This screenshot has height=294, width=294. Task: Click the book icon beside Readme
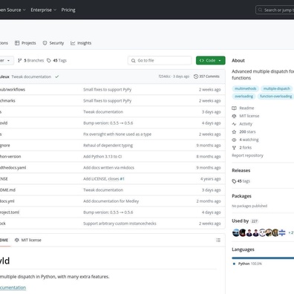(x=234, y=108)
